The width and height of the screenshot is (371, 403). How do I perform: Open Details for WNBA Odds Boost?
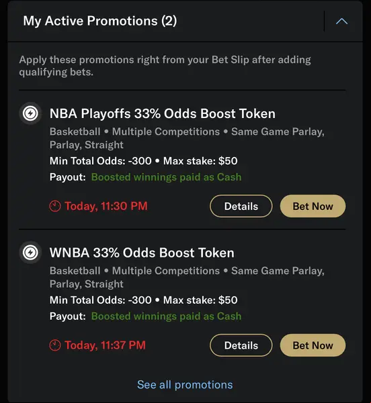241,345
